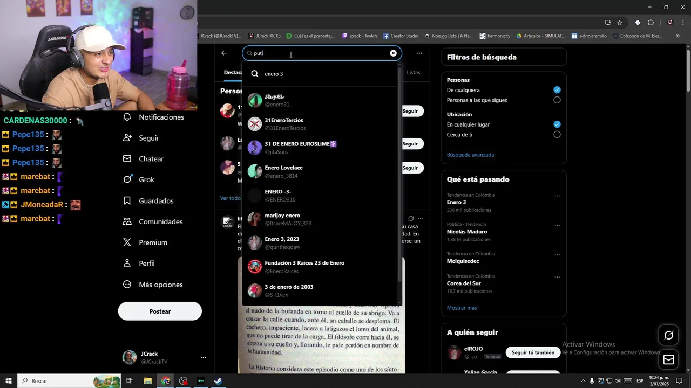Open more options for the Enero 3 trend

(x=557, y=196)
